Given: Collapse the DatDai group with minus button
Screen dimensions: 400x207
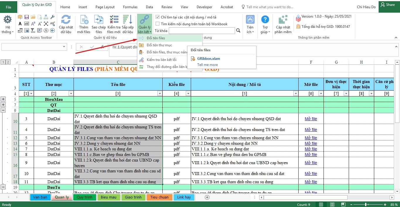Looking at the screenshot, I should pyautogui.click(x=3, y=111).
